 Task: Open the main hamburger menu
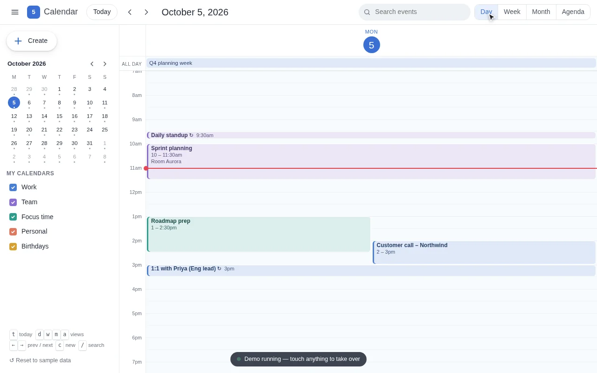[x=15, y=12]
